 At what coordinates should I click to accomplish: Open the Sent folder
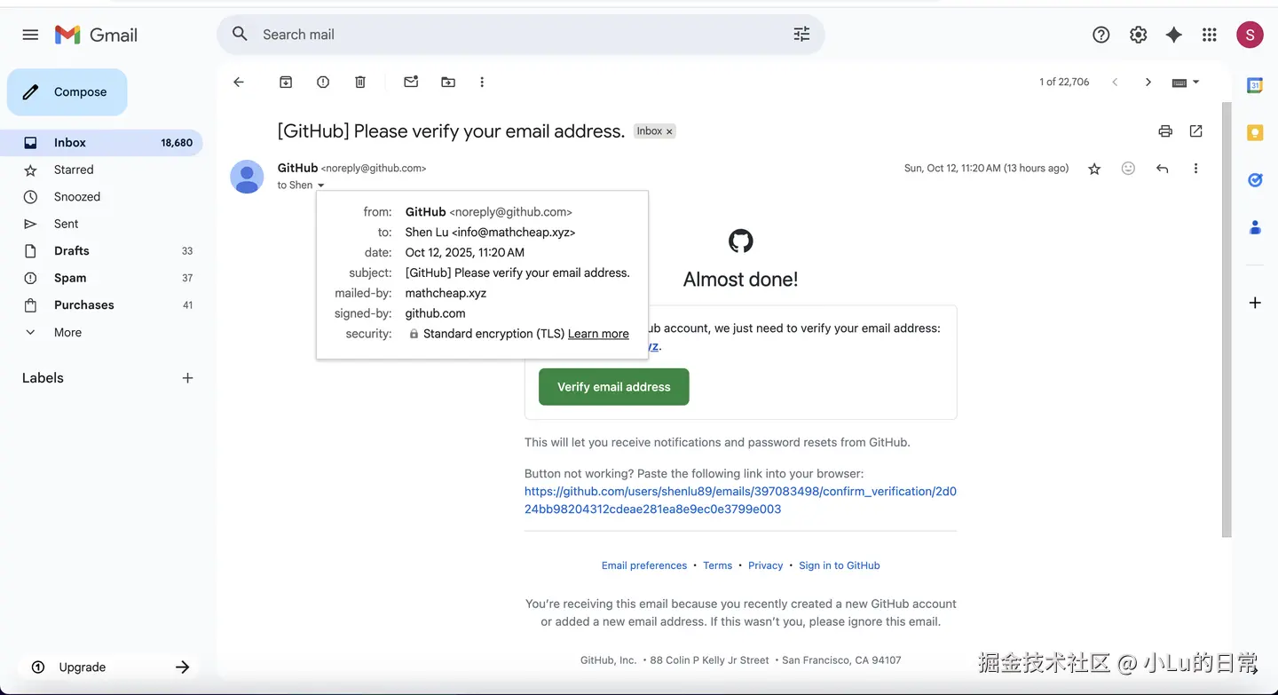point(101,224)
